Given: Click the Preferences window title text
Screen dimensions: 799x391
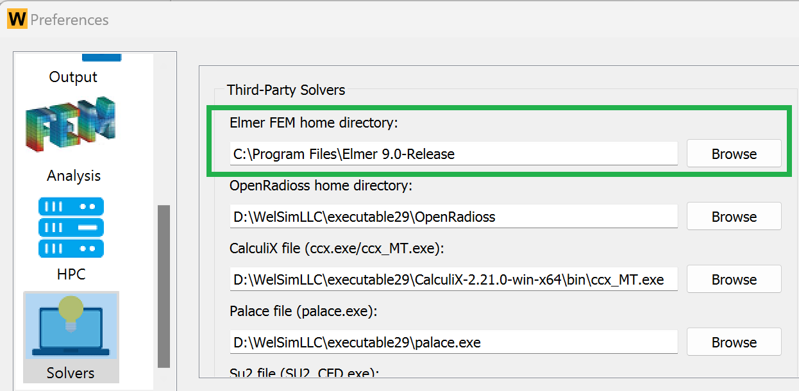Looking at the screenshot, I should click(69, 20).
